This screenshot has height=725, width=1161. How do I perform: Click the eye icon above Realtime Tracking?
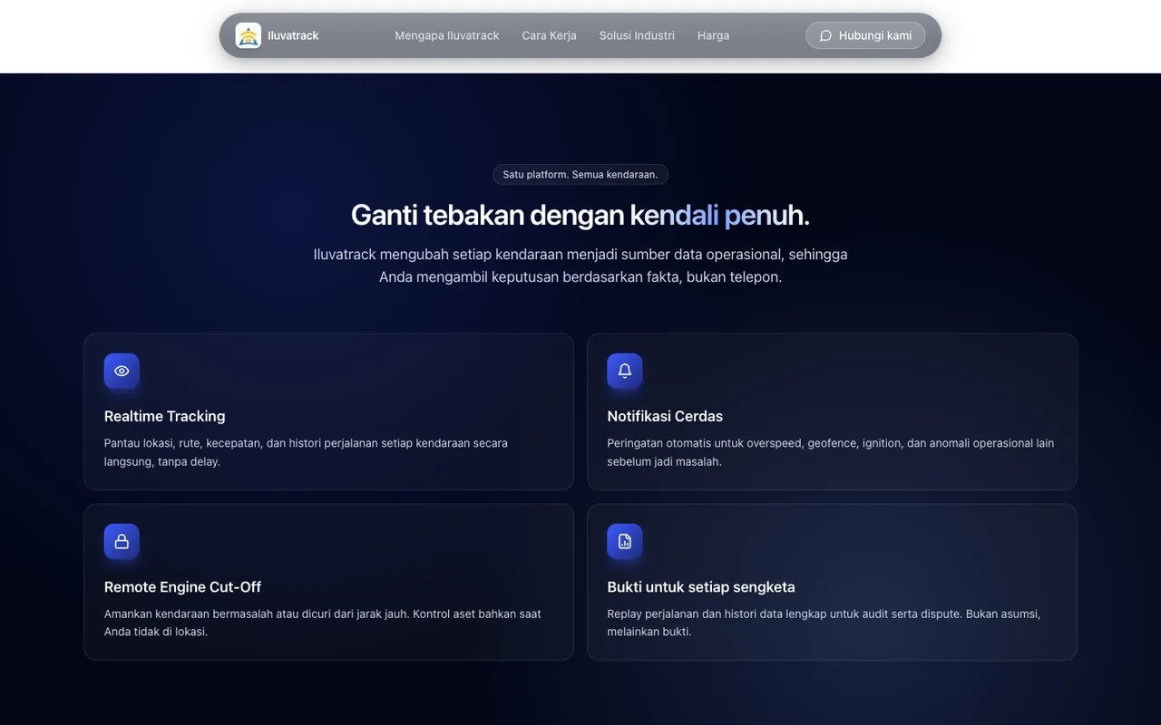(x=122, y=371)
